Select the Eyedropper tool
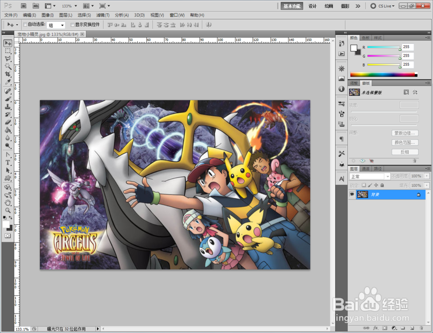Screen dimensions: 433x333 (8, 82)
